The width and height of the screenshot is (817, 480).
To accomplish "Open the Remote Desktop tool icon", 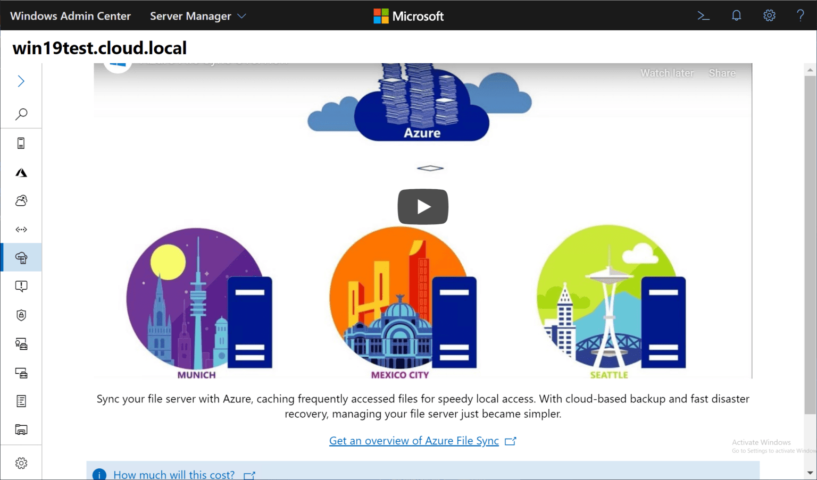I will pos(21,373).
